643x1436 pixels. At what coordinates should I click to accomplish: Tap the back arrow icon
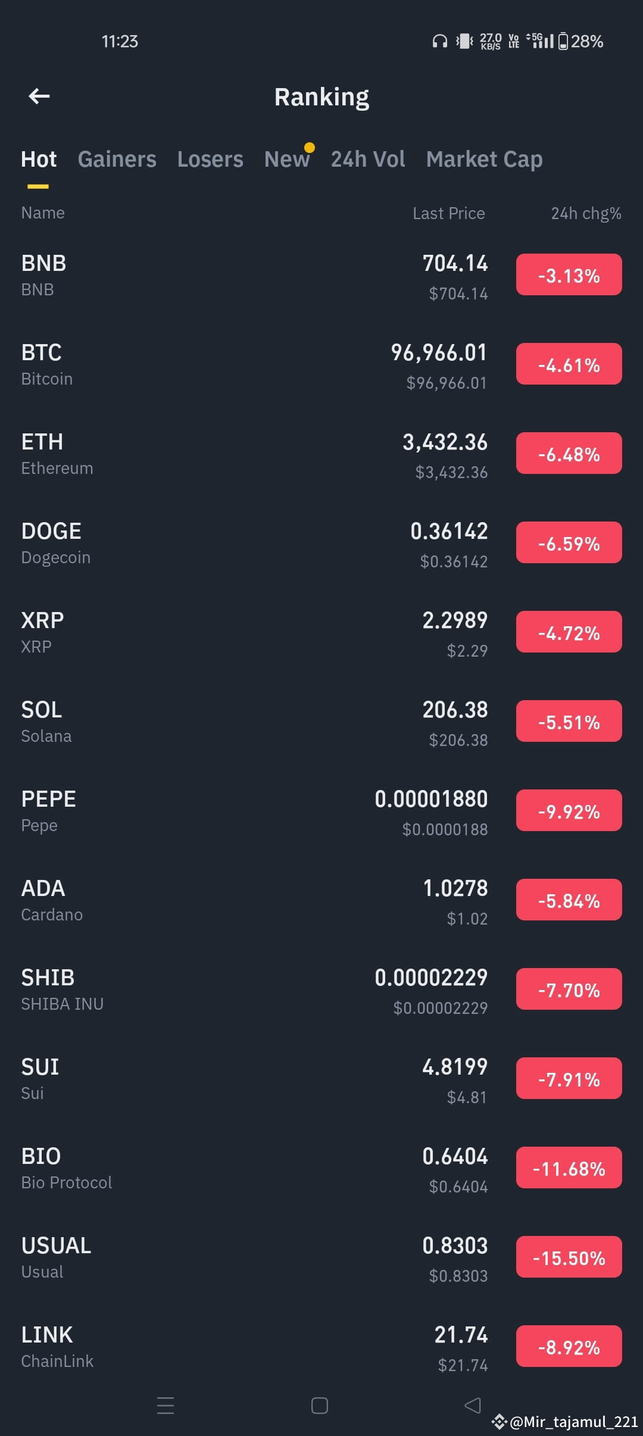[39, 96]
